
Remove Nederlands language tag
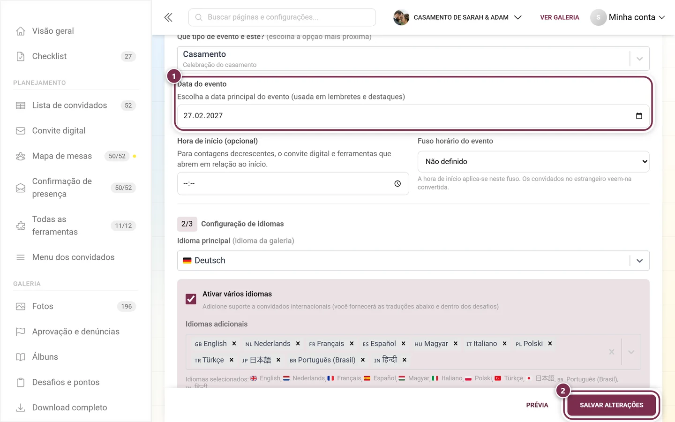coord(298,344)
